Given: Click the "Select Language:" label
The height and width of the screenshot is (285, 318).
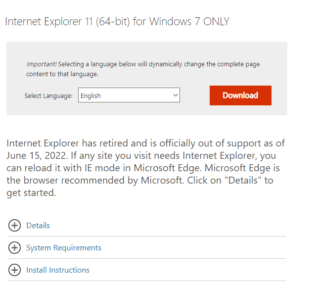Looking at the screenshot, I should (x=48, y=96).
